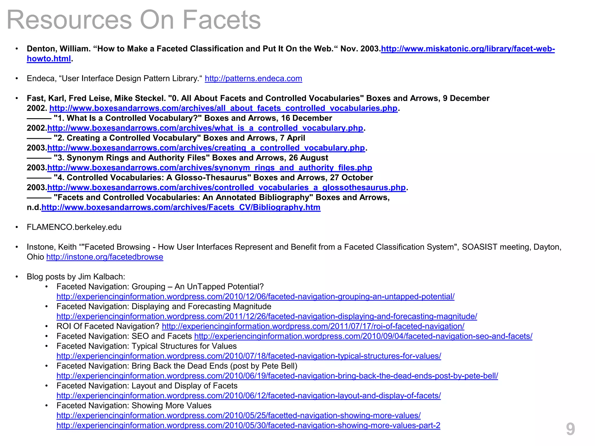Click 'Faceted Navigation: Displaying and Forecasting Magnitude' text
This screenshot has width=595, height=446.
[164, 306]
